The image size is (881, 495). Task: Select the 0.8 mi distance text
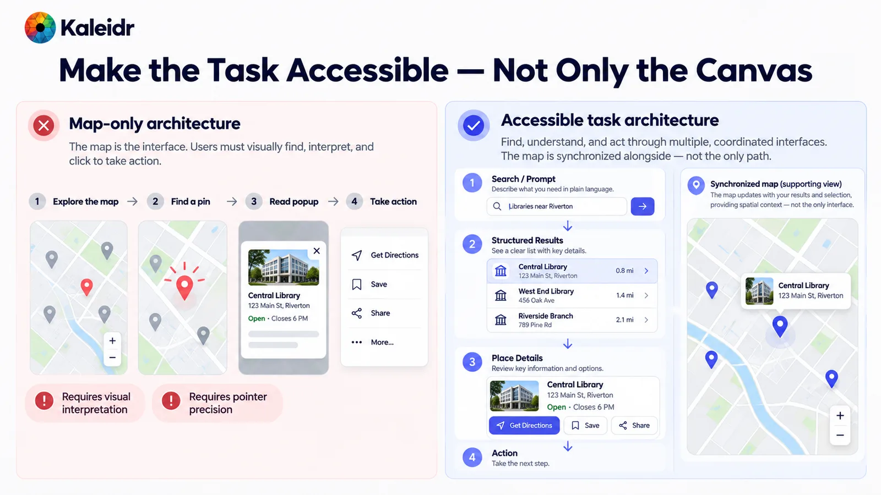[624, 271]
